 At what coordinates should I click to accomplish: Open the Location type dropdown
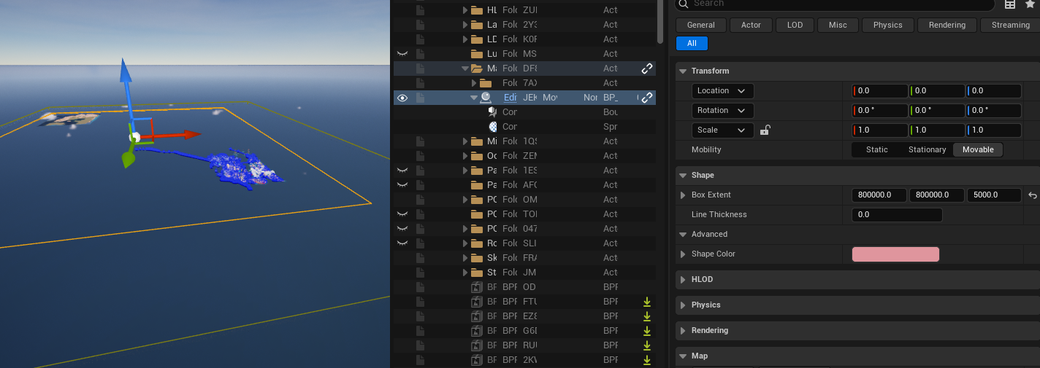[723, 91]
